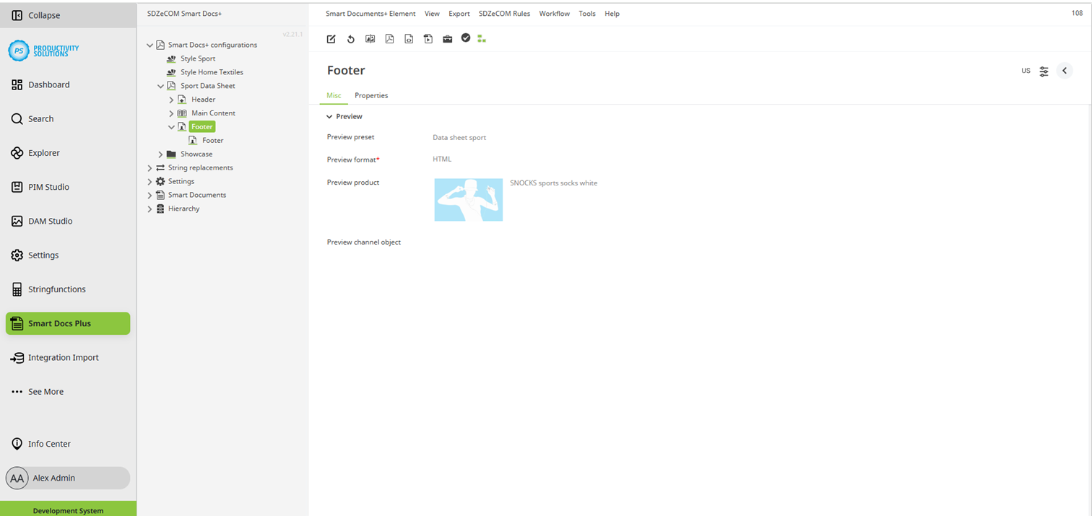Click the SDZeCOM Smart Docs+ panel title
Viewport: 1092px width, 516px height.
tap(184, 14)
